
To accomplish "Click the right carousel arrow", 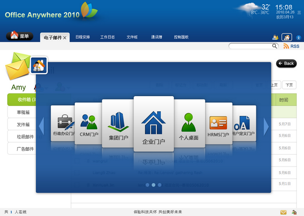I will 266,127.
